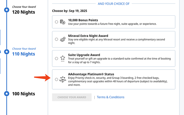Screen dimensions: 184x115
Task: Click Choose Your Award text above 110 Nights
Action: point(24,49)
